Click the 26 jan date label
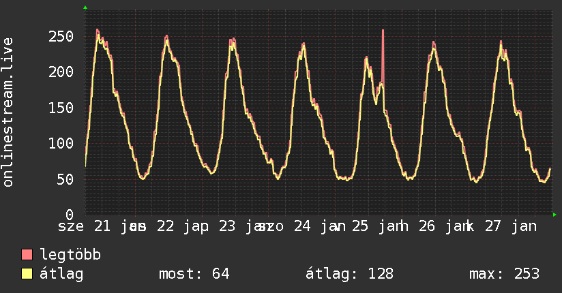562x293 pixels. point(446,226)
